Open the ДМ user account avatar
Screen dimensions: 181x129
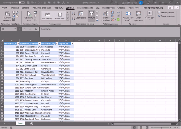pos(141,3)
